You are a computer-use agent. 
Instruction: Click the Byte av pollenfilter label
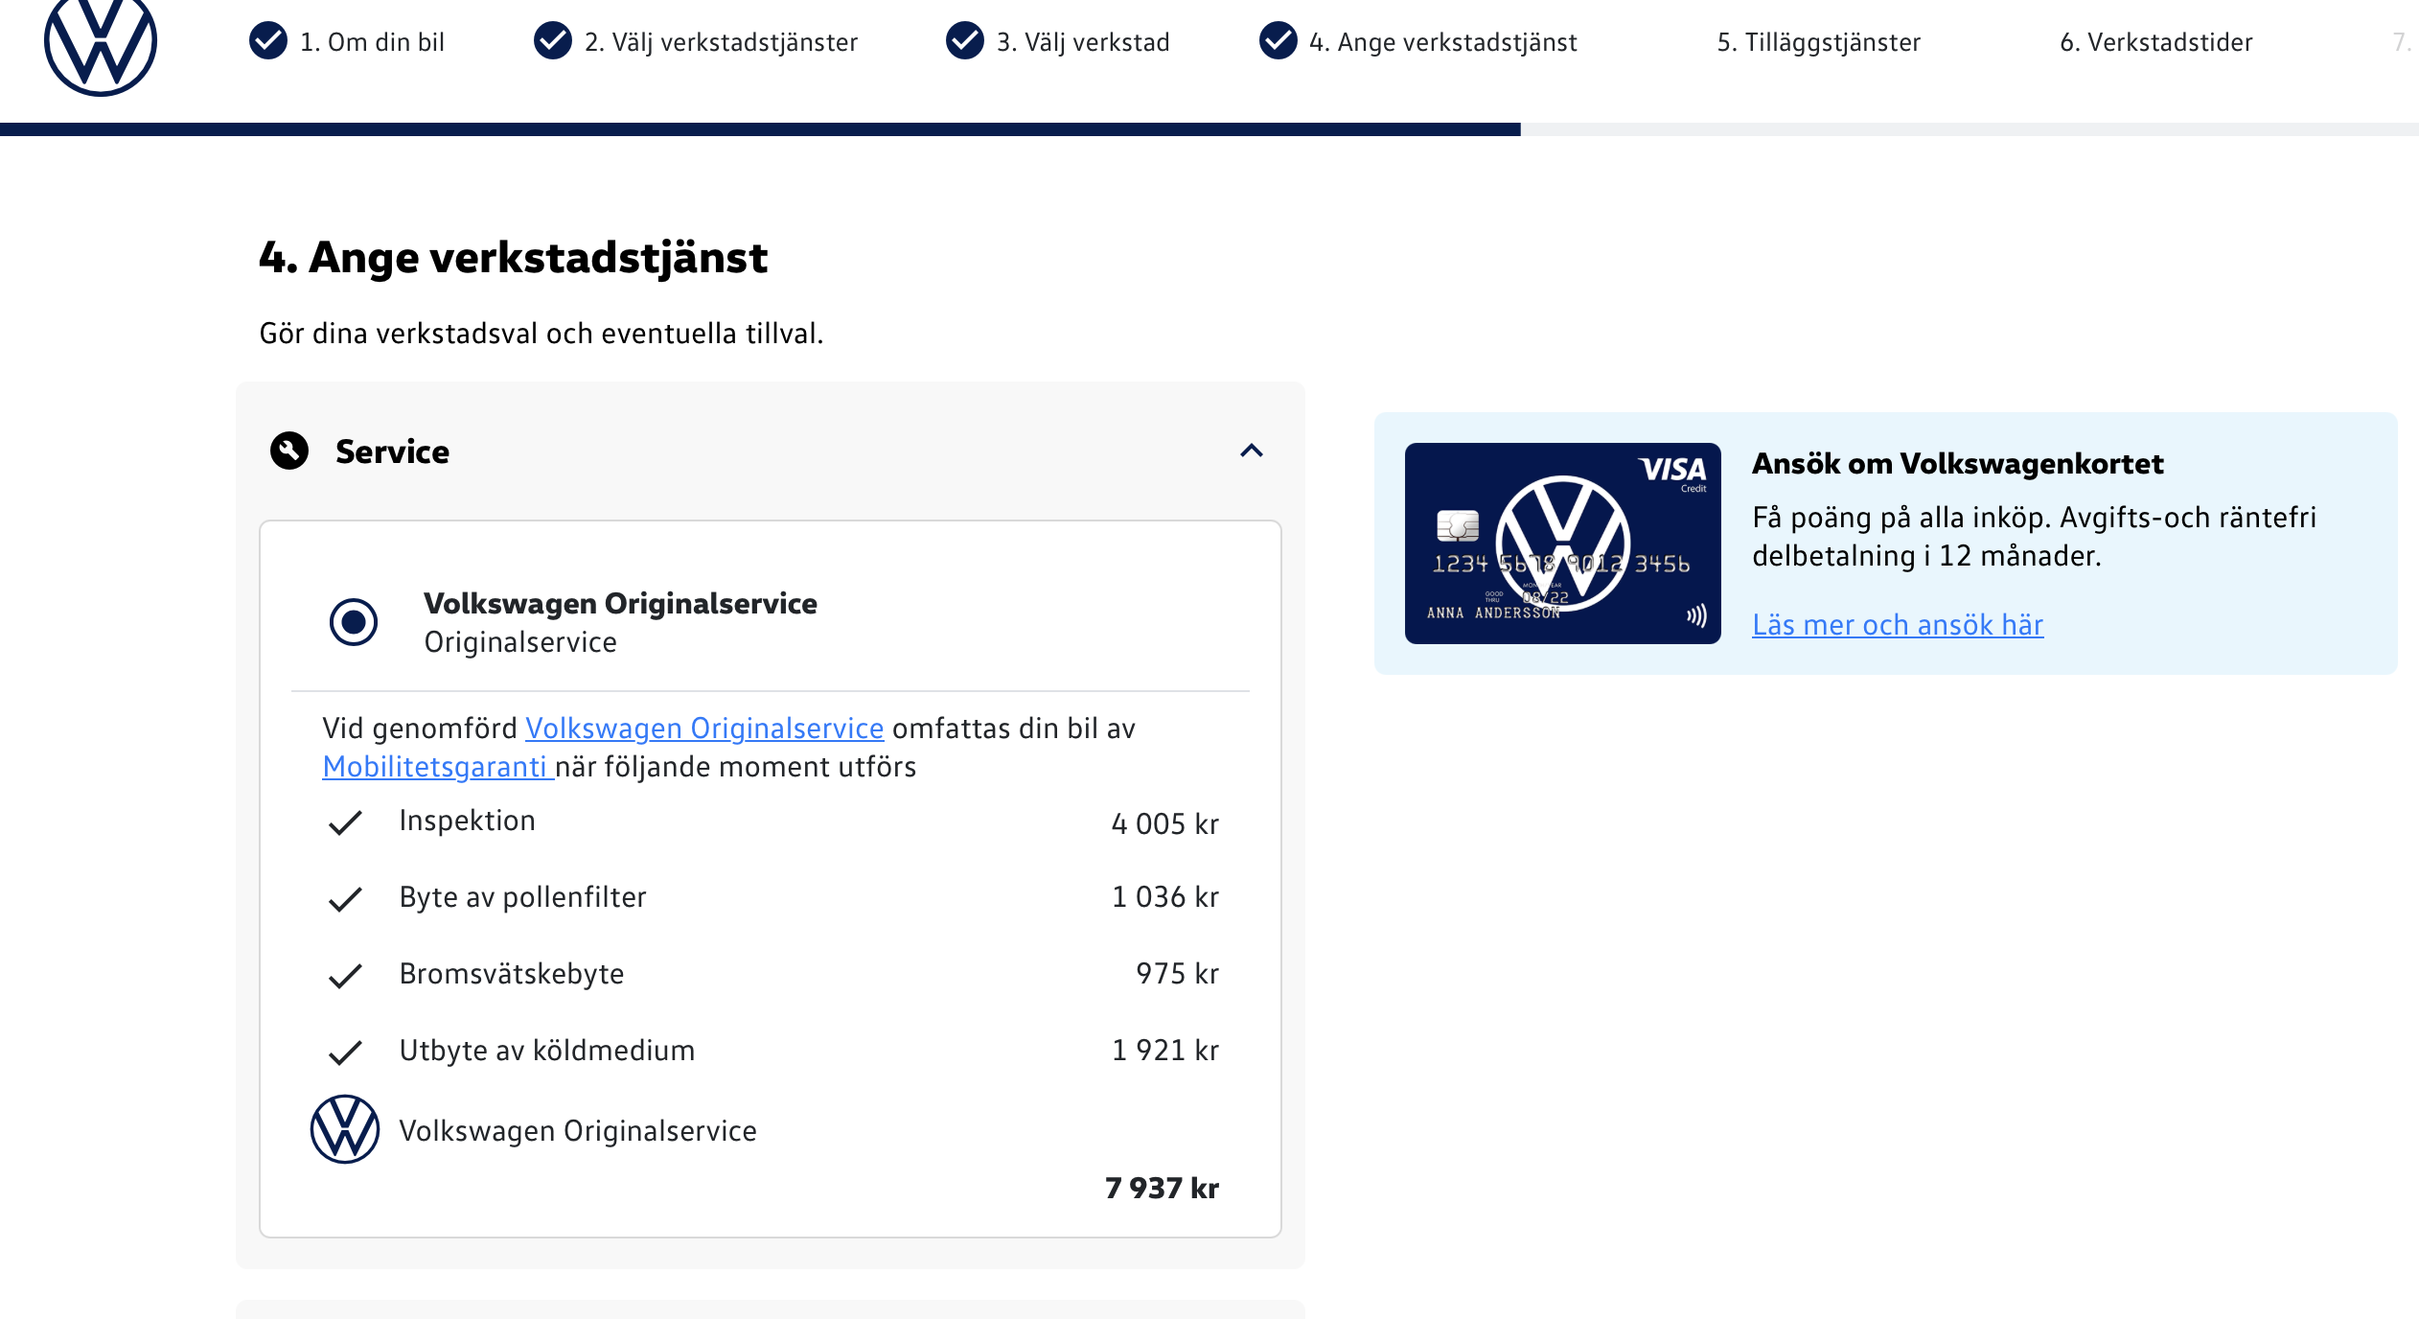coord(523,897)
